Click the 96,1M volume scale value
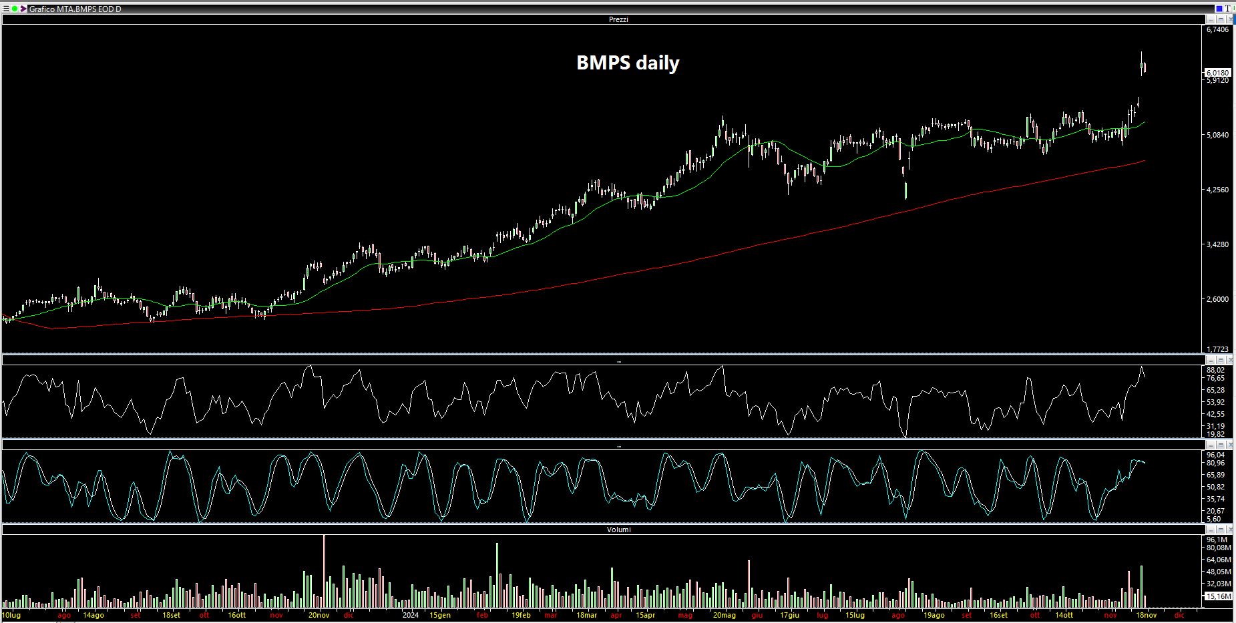 [1217, 540]
